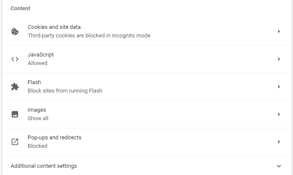
Task: Open the Pop-ups and redirects label
Action: pyautogui.click(x=55, y=138)
